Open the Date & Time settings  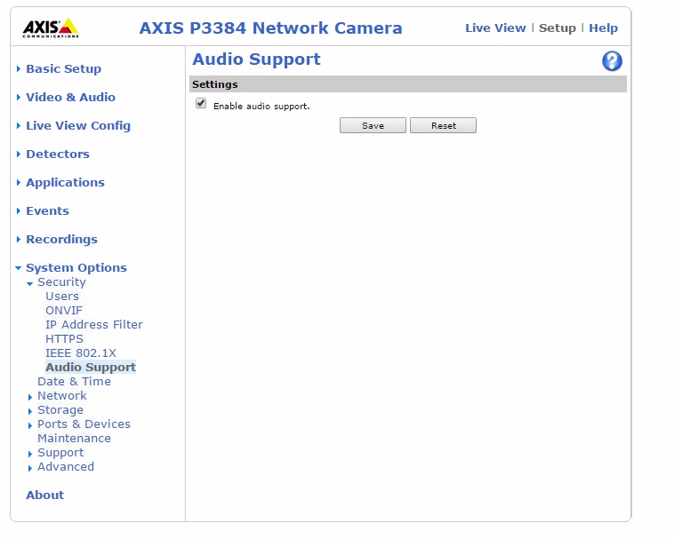coord(74,381)
